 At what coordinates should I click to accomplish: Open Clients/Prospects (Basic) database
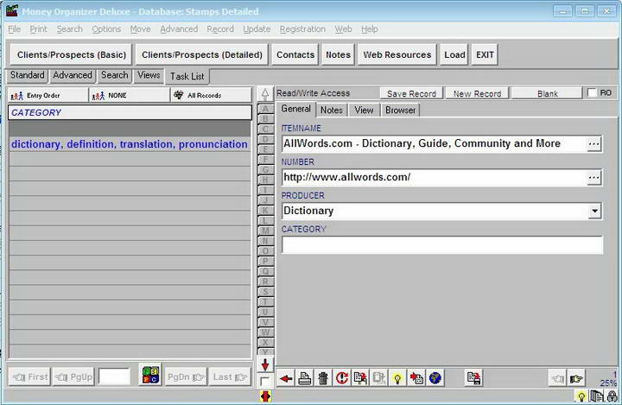(x=72, y=54)
